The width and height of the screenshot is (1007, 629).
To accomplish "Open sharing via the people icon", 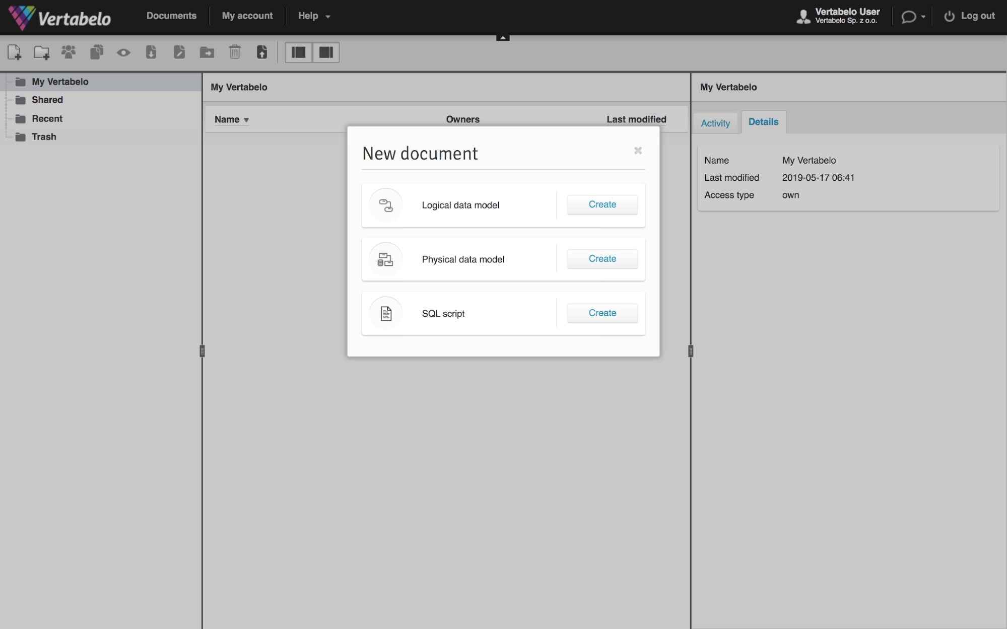I will [x=69, y=52].
